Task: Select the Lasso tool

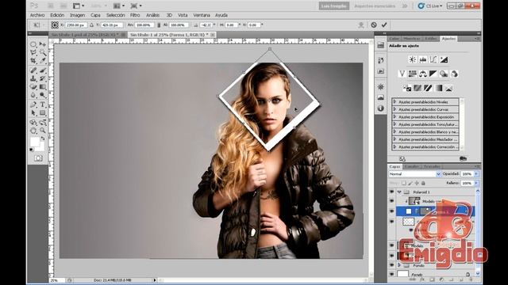Action: 33,52
